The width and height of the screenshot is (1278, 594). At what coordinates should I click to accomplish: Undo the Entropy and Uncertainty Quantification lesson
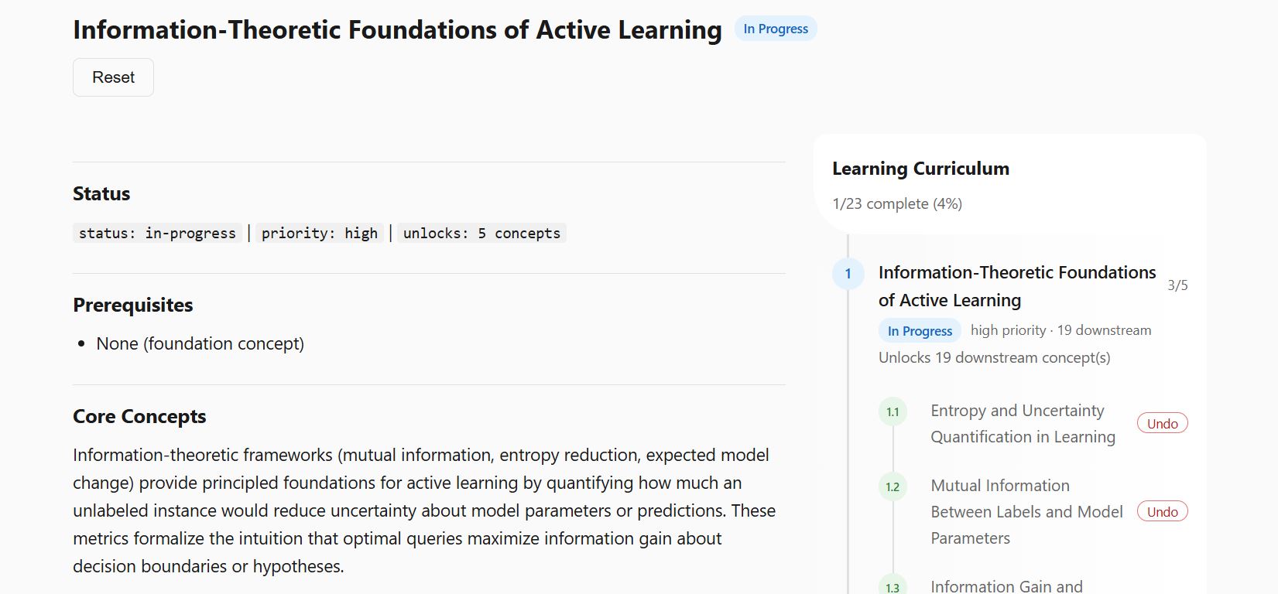(1162, 424)
